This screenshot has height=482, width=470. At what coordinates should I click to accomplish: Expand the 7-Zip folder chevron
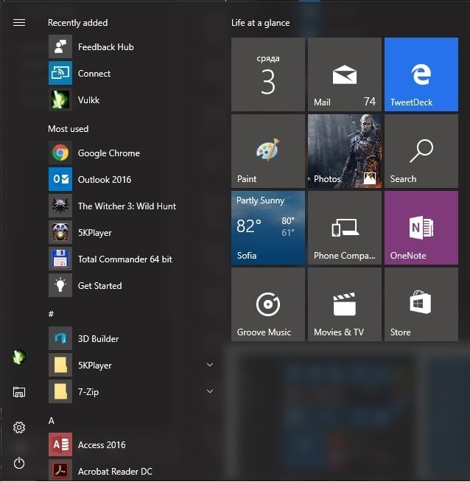[210, 392]
